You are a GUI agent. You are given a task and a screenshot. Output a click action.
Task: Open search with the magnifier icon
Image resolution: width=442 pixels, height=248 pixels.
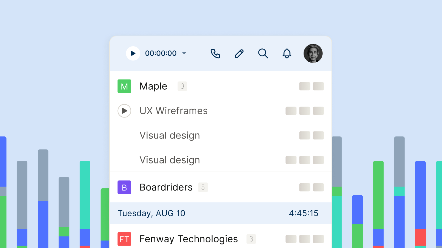pyautogui.click(x=263, y=53)
